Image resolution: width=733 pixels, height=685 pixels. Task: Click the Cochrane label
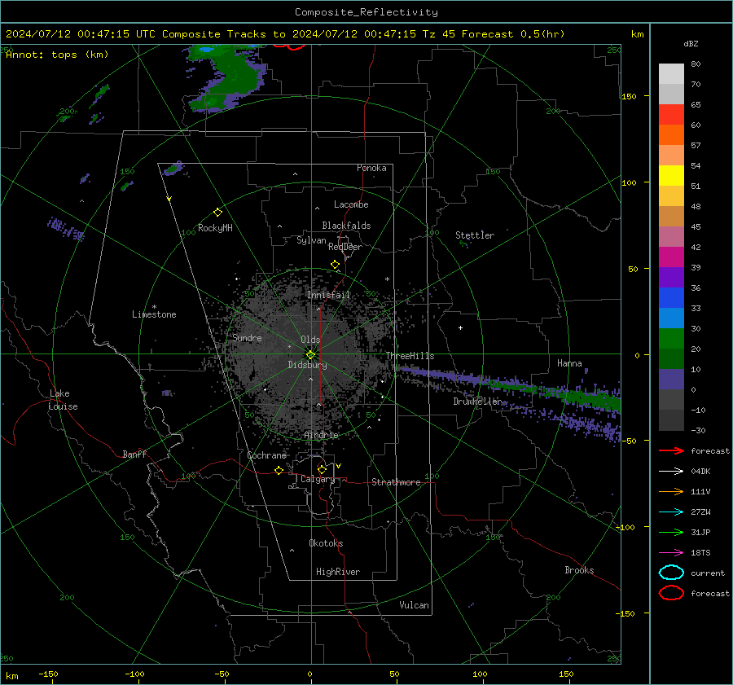pos(266,455)
